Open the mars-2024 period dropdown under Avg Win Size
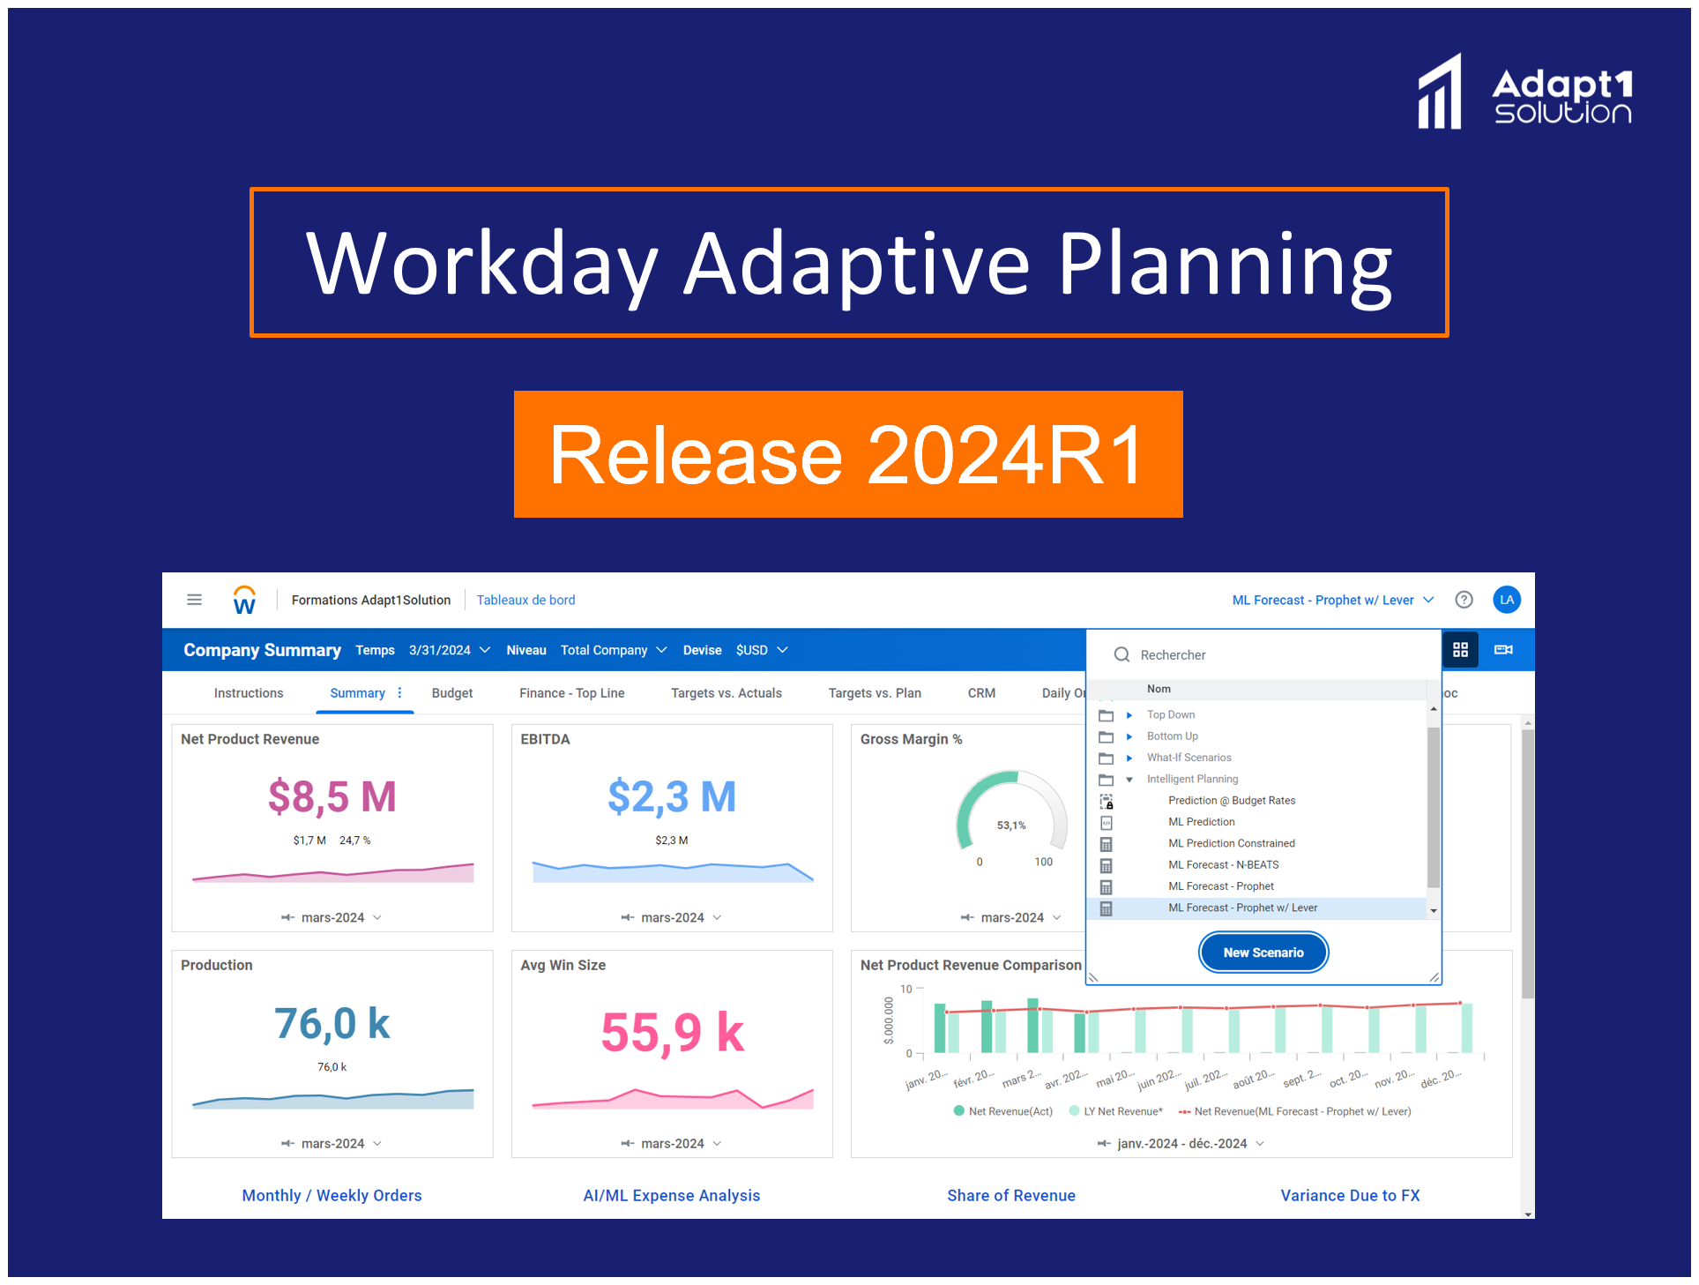Image resolution: width=1699 pixels, height=1285 pixels. [682, 1143]
